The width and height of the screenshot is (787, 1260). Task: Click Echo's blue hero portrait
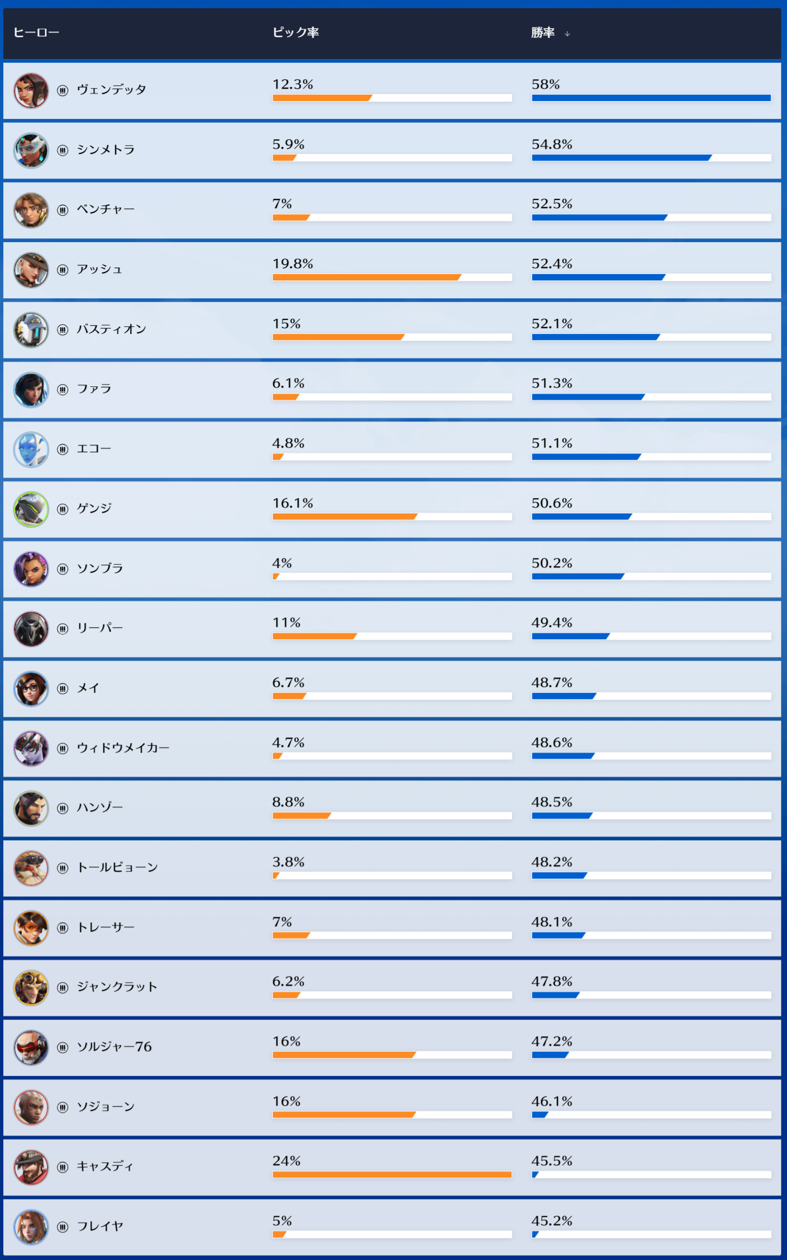31,450
